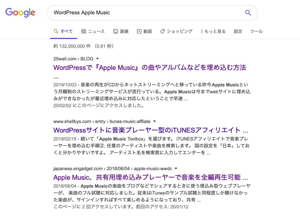Viewport: 300px width, 216px height.
Task: Click the このページに 2 回アクセスしています note
Action: [x=121, y=207]
